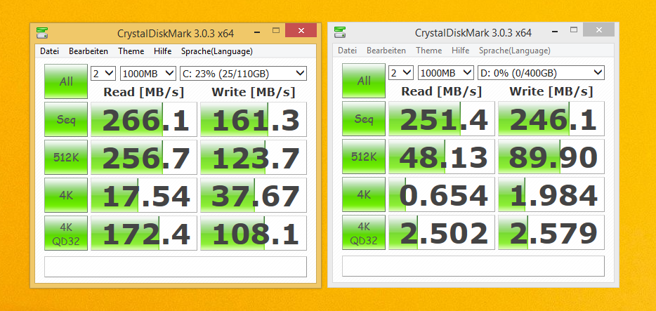This screenshot has width=656, height=311.
Task: Run Seq test in right window
Action: point(364,119)
